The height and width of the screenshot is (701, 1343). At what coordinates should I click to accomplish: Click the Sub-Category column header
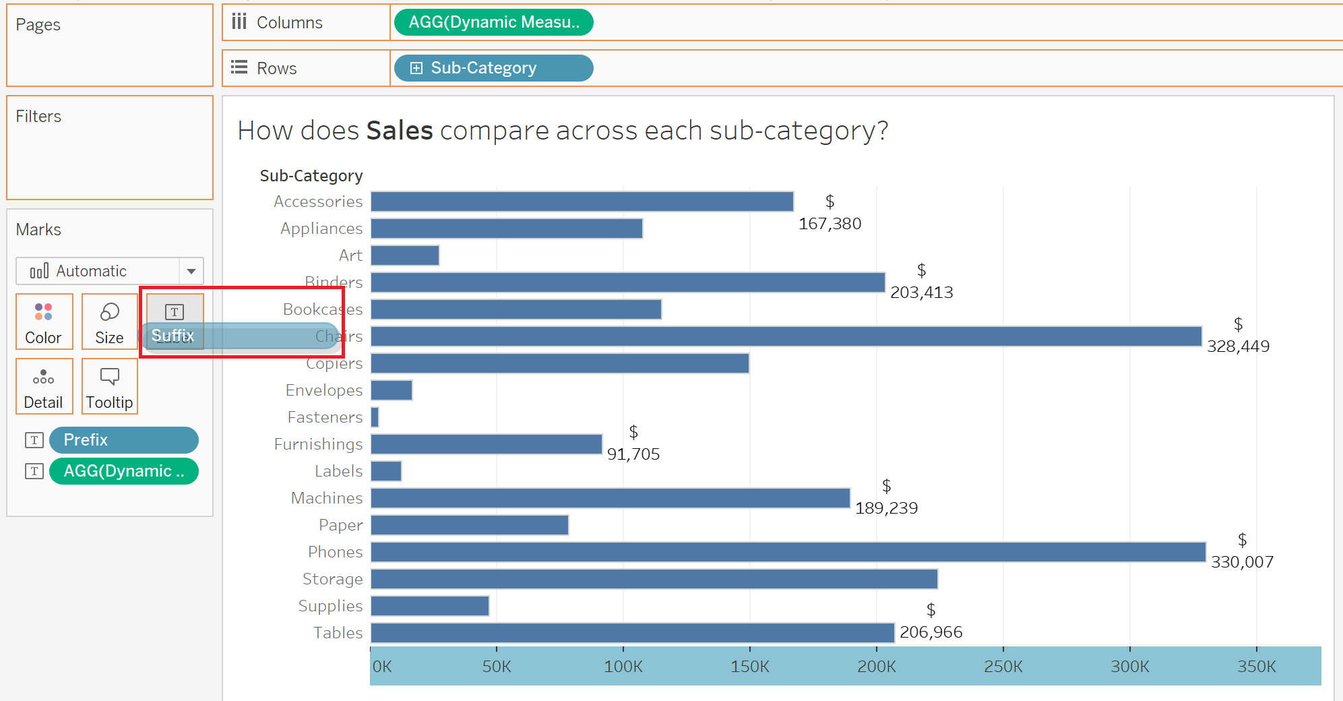311,176
